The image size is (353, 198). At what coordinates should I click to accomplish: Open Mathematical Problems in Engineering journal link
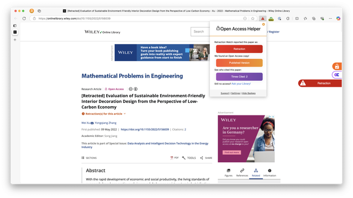point(132,76)
